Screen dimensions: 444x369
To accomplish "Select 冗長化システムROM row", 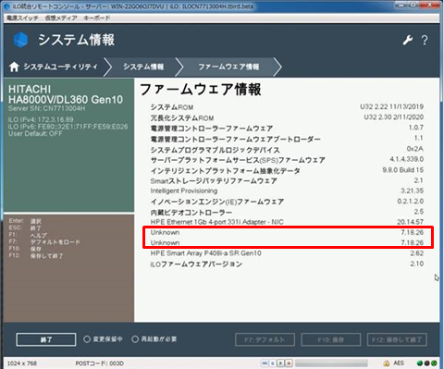I will 287,117.
